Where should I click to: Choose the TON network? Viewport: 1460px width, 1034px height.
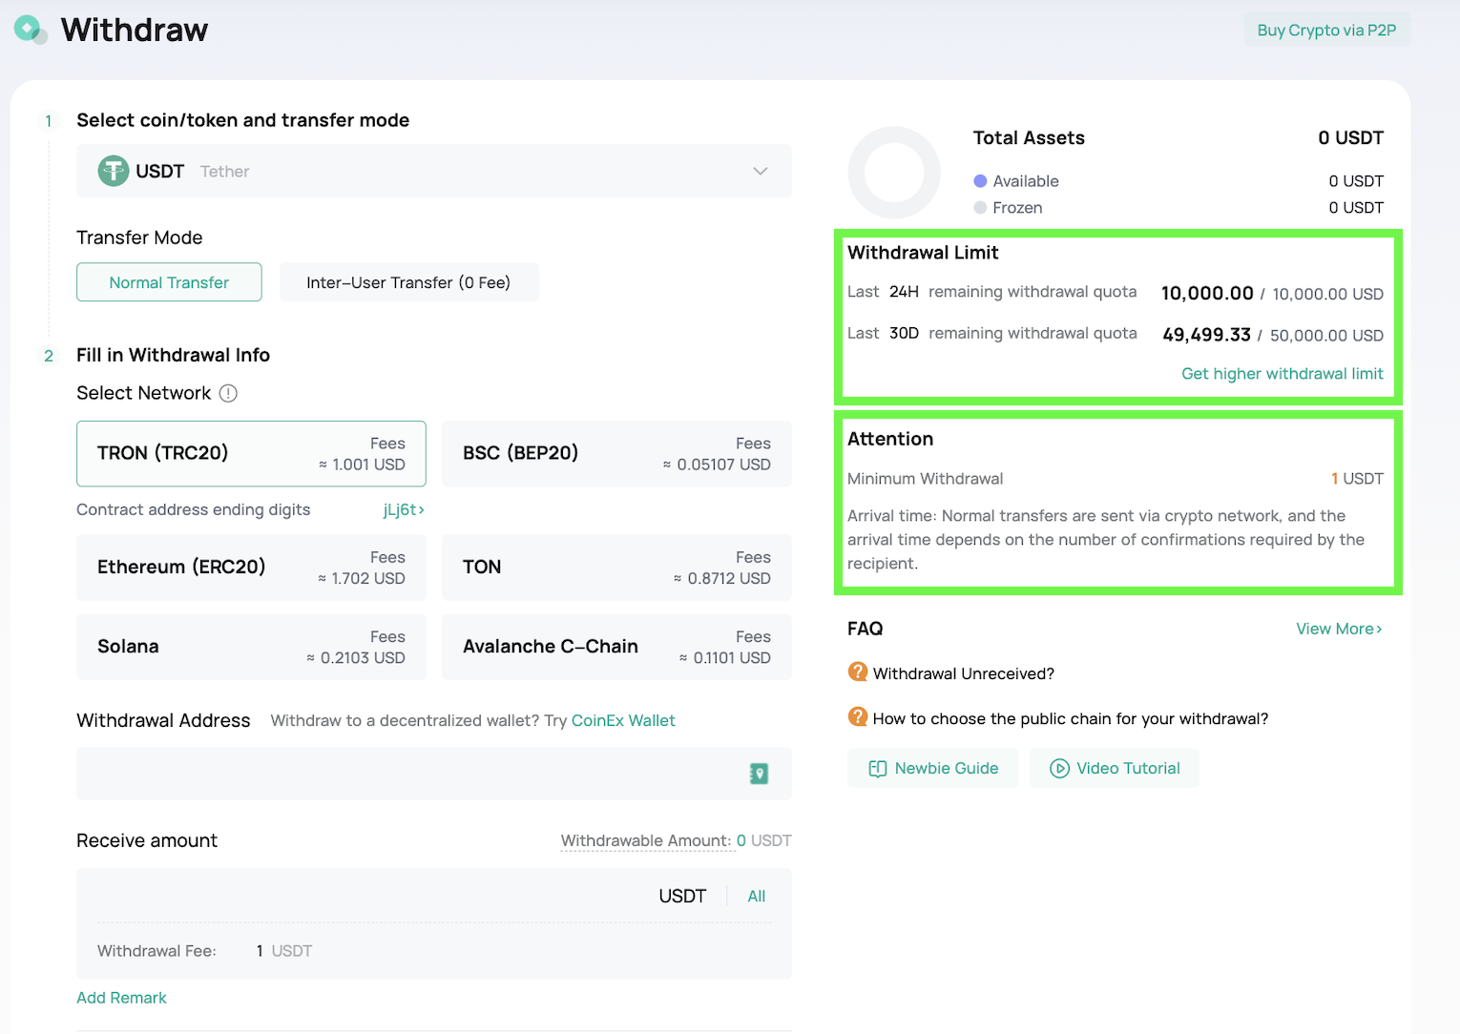(616, 568)
